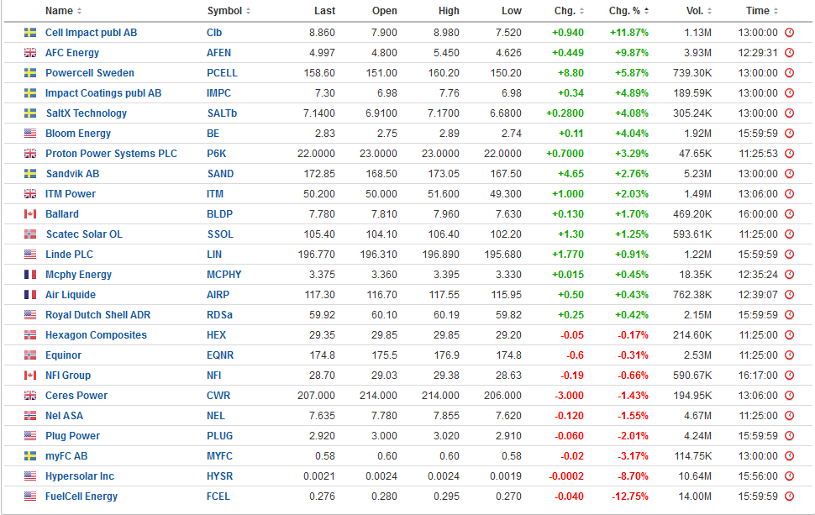Viewport: 815px width, 515px height.
Task: Click the clock icon next to FuelCell Energy
Action: [789, 497]
